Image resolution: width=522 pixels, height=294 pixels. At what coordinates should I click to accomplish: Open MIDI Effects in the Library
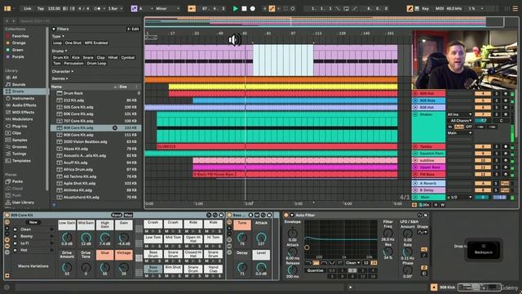point(23,113)
